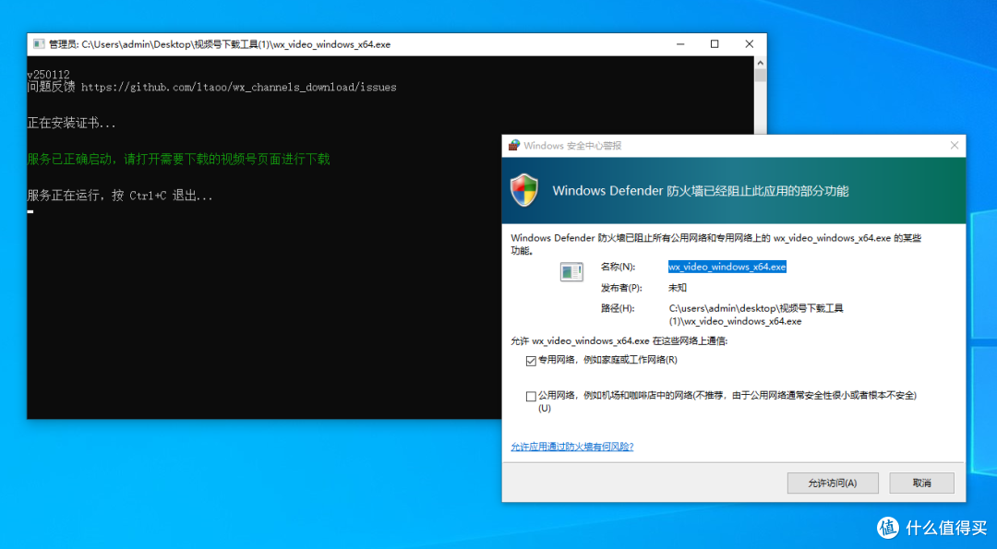Click the '正在安装证书...' console line

71,124
